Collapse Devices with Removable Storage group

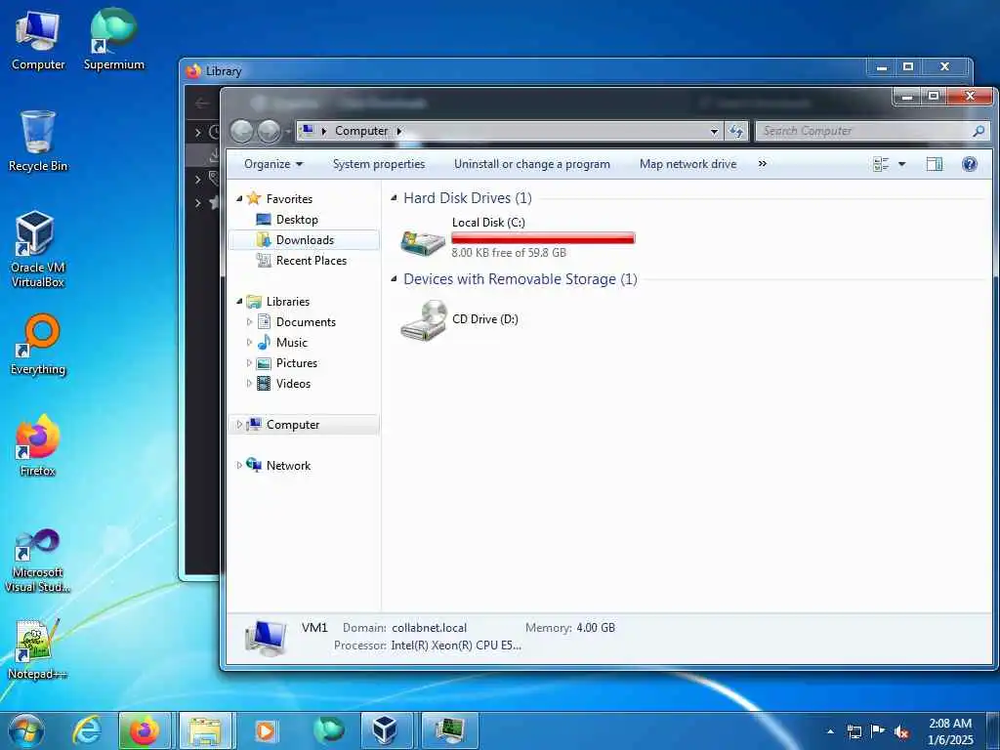coord(394,278)
